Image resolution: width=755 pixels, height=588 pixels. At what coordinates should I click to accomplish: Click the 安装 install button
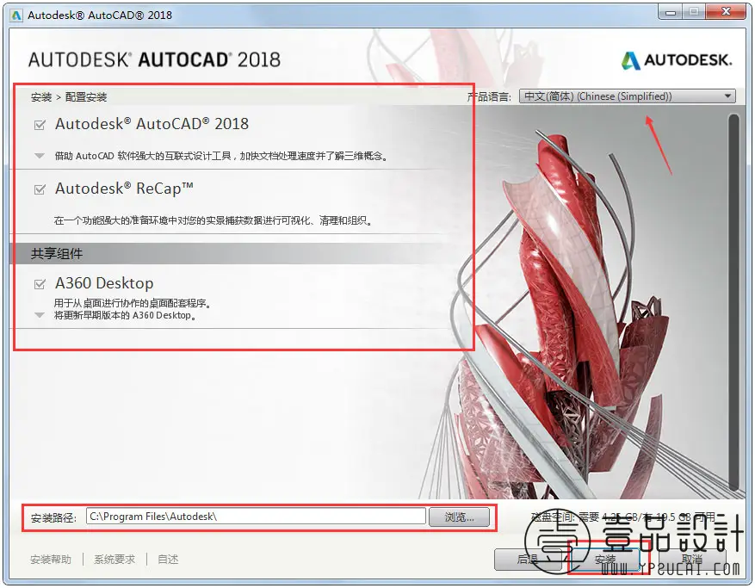point(604,559)
